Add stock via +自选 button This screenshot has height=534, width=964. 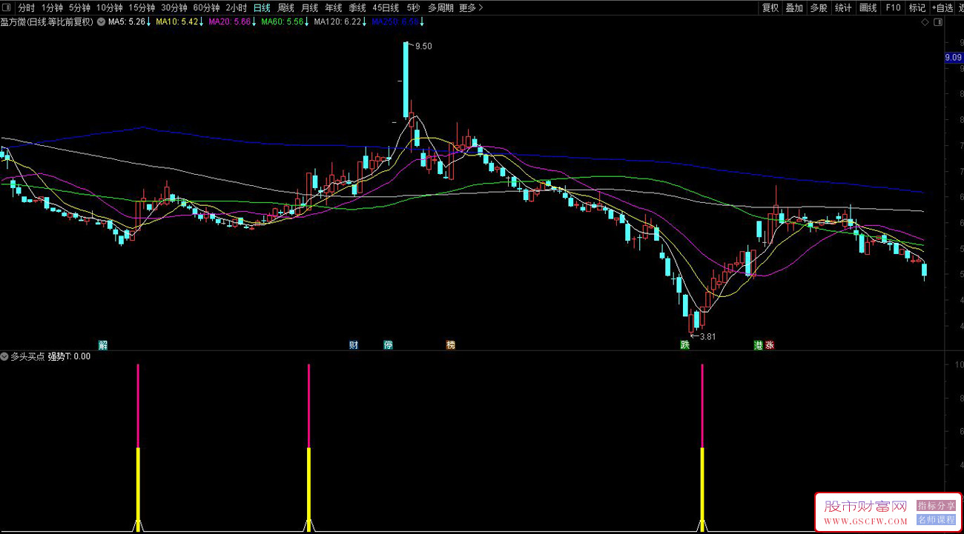942,8
